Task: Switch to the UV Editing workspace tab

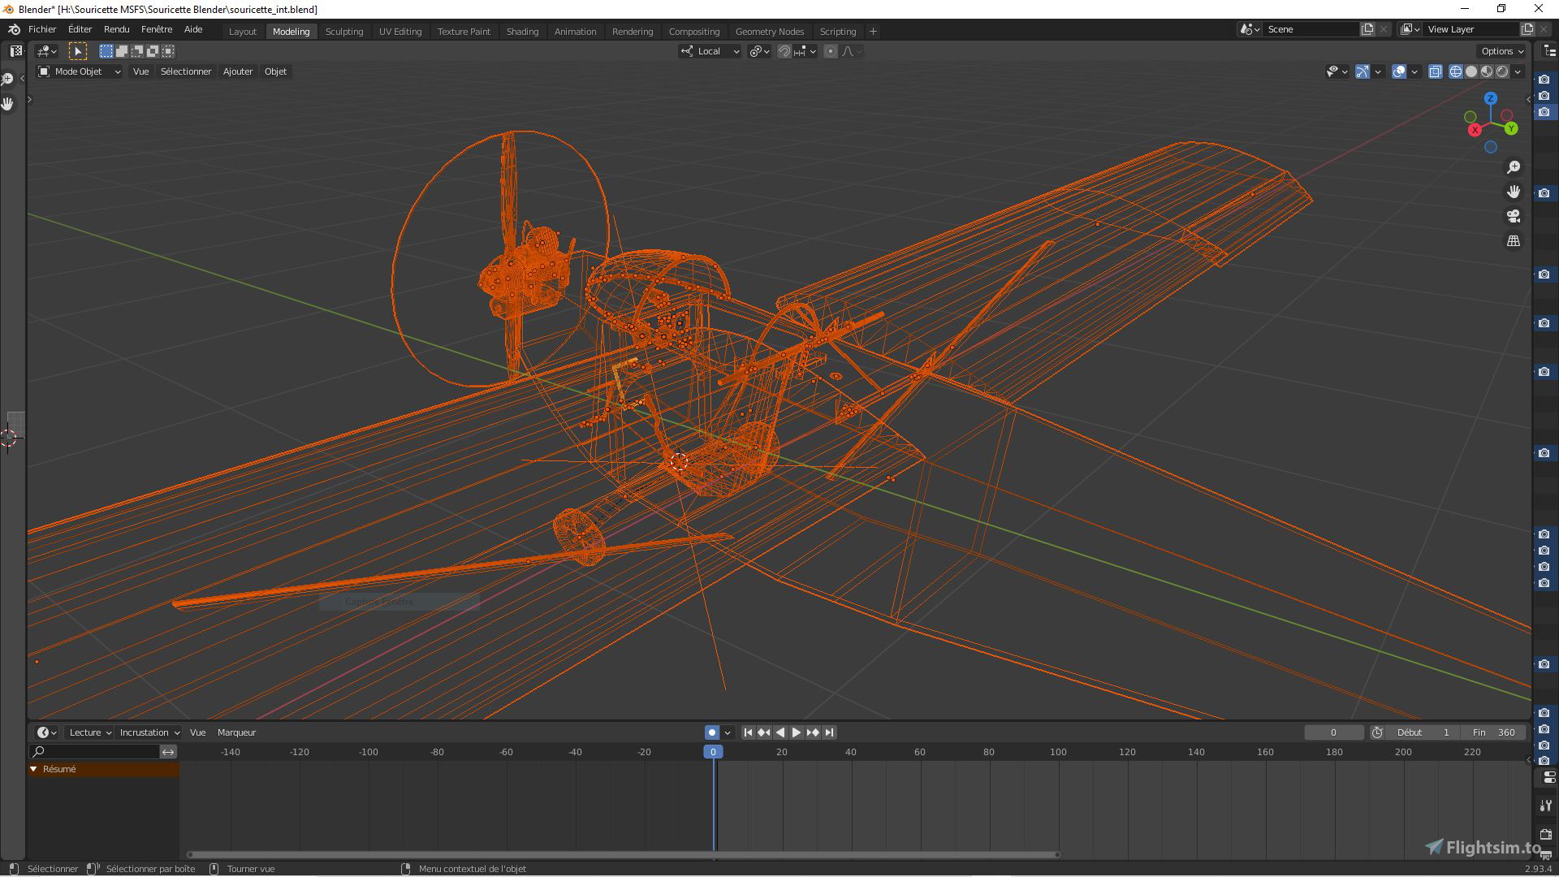Action: [x=400, y=32]
